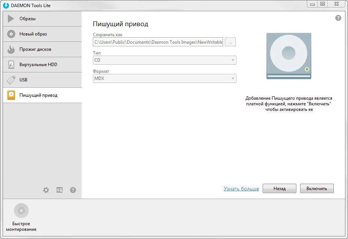Image resolution: width=348 pixels, height=239 pixels.
Task: Click the orange Пишущий привод icon
Action: 11,95
